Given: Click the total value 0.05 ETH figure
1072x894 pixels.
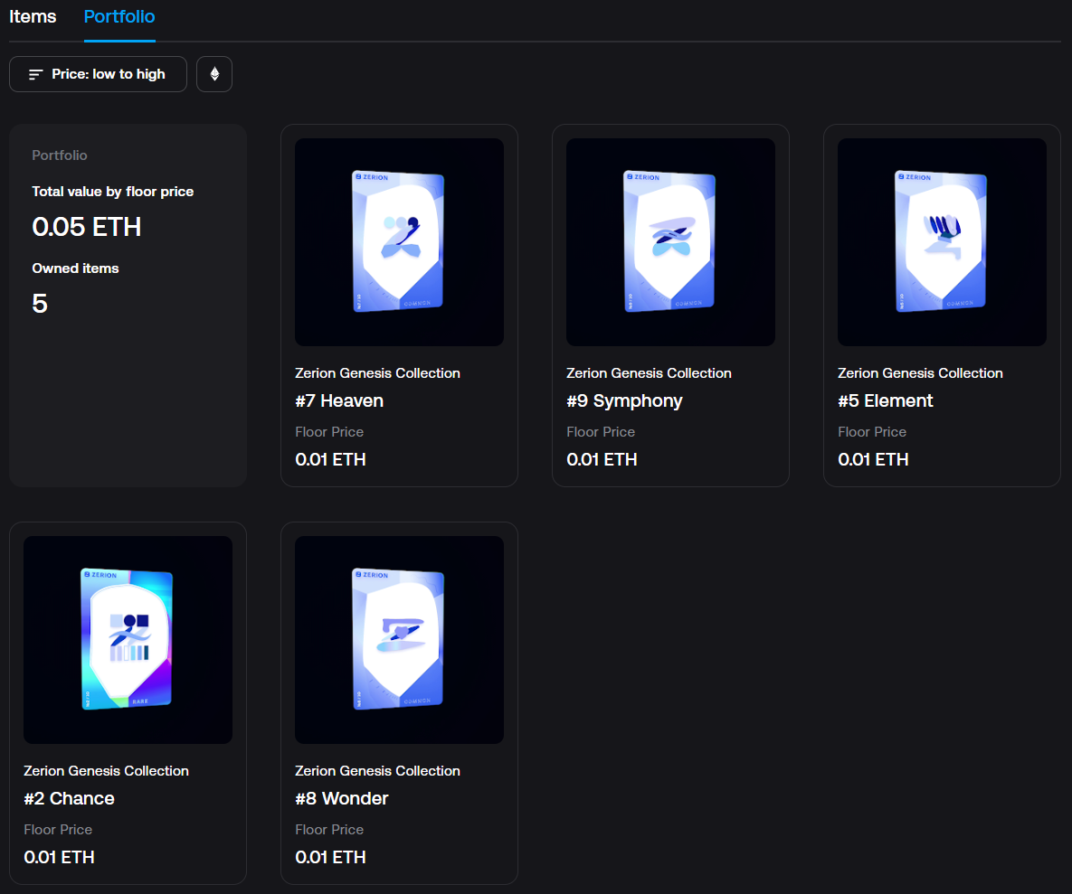Looking at the screenshot, I should click(87, 227).
